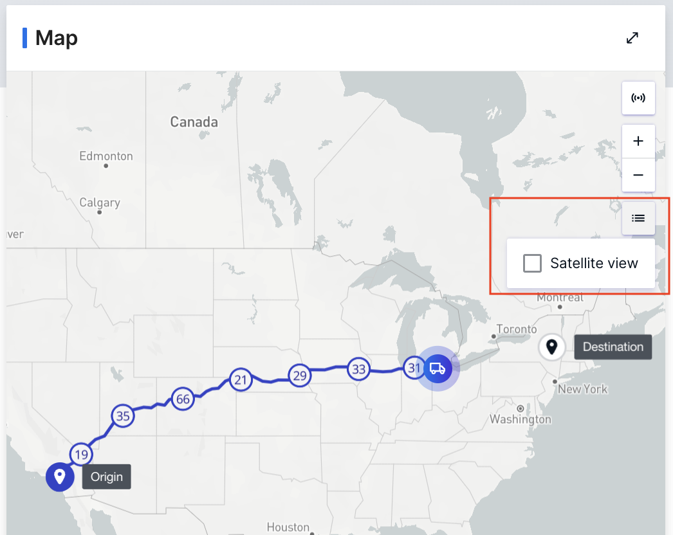
Task: Click the Map panel heading
Action: [x=56, y=38]
